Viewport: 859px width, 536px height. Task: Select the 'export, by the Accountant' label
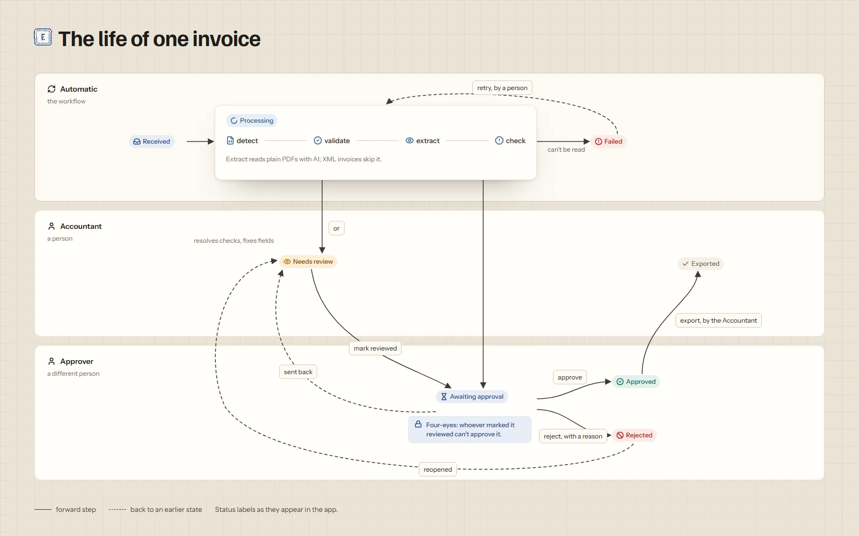pos(718,321)
